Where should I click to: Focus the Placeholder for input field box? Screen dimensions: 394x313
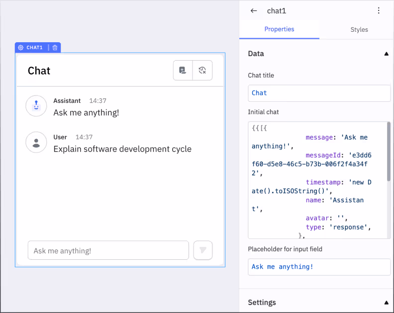[319, 267]
